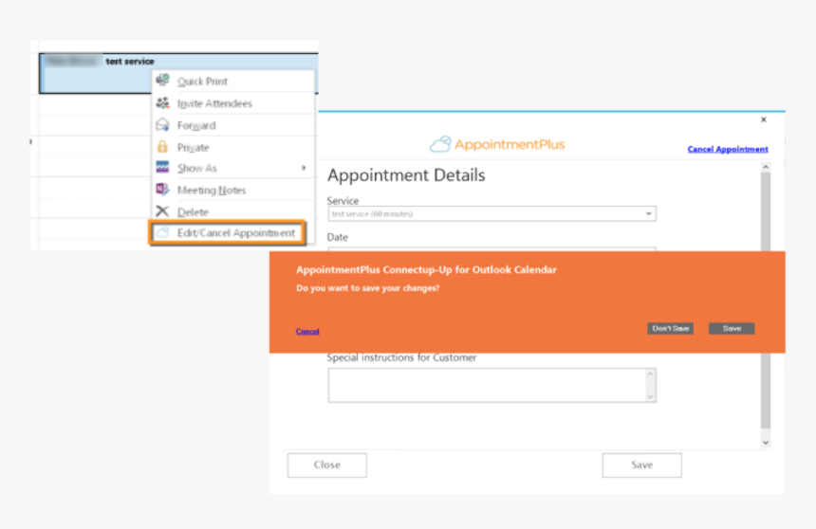Image resolution: width=816 pixels, height=529 pixels.
Task: Click the Meeting Notes OneNote icon
Action: click(x=163, y=190)
